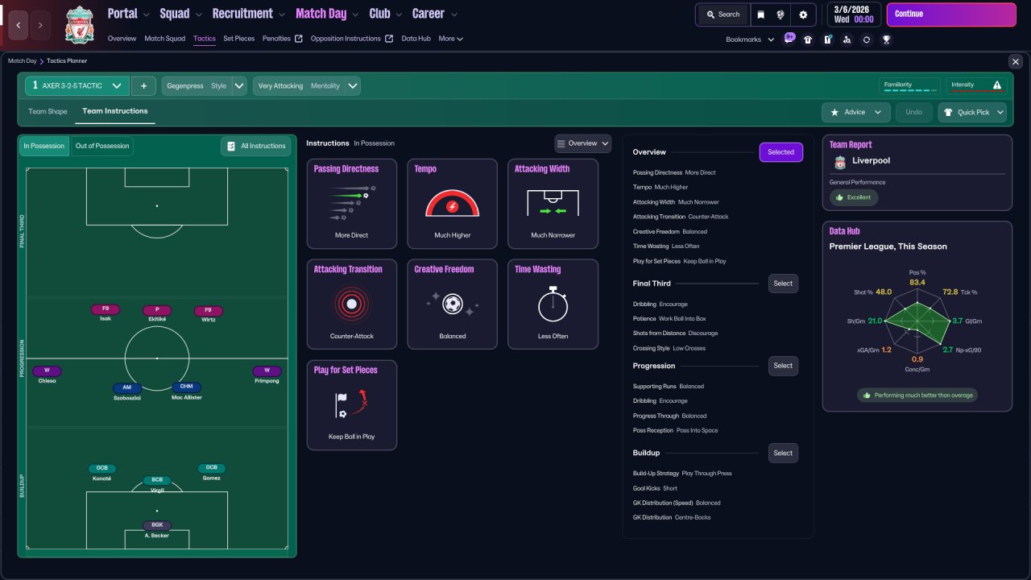Image resolution: width=1031 pixels, height=580 pixels.
Task: Switch to the Team Shape tab
Action: [x=48, y=112]
